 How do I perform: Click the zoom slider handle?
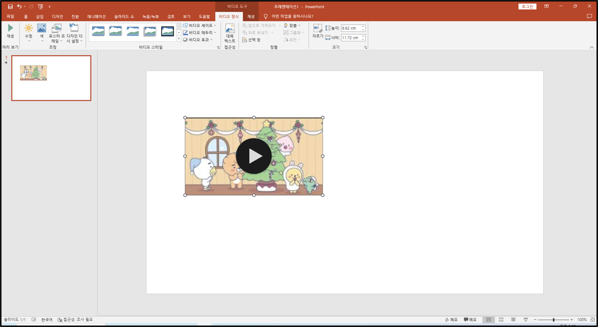click(x=553, y=320)
